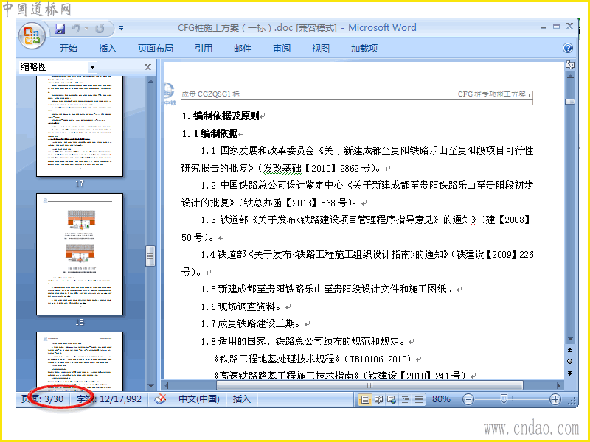This screenshot has height=442, width=590.
Task: Click page number 3/30 in status bar
Action: pos(43,399)
